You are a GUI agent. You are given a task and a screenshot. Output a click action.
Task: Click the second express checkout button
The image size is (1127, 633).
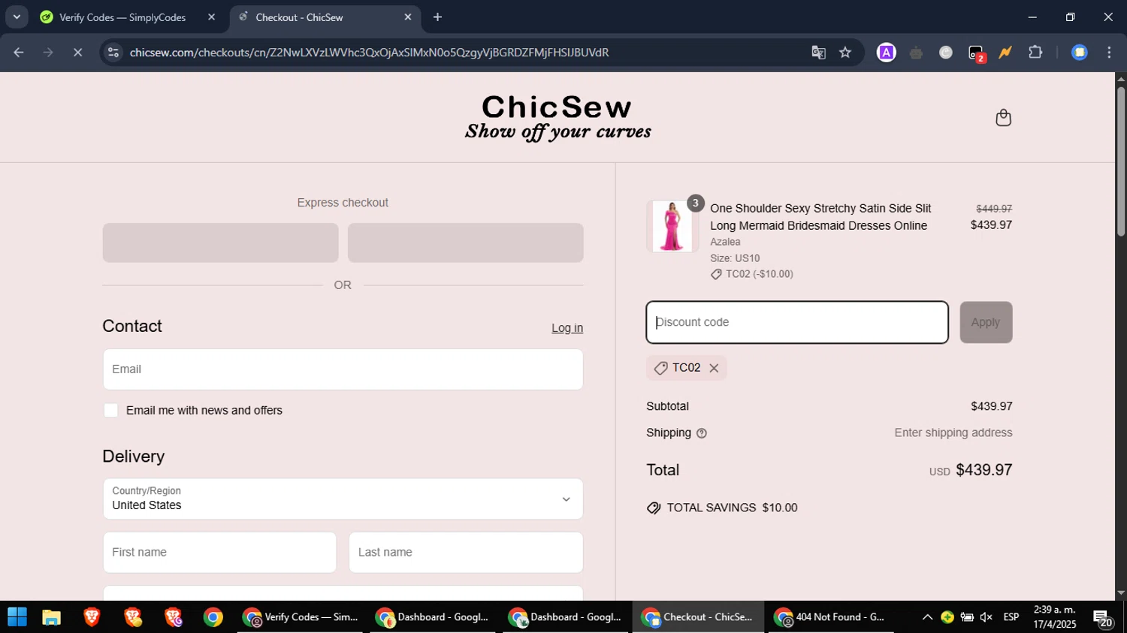[465, 243]
